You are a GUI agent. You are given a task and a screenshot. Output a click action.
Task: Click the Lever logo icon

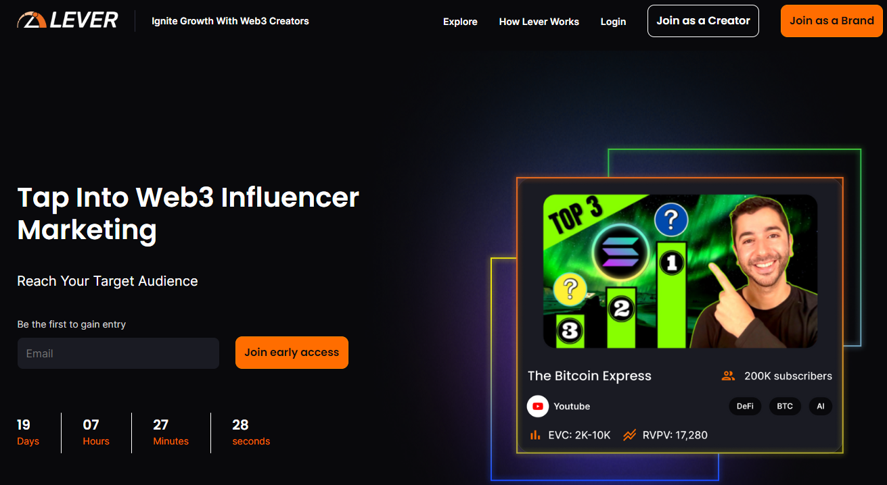31,20
